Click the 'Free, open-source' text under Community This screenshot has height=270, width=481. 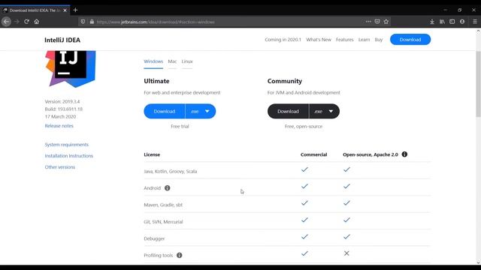point(304,126)
